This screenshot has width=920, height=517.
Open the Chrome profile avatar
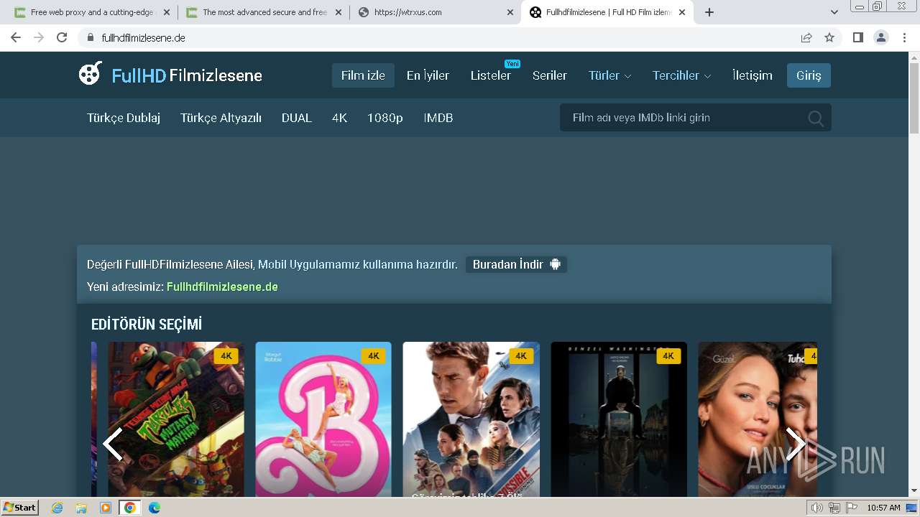tap(881, 37)
